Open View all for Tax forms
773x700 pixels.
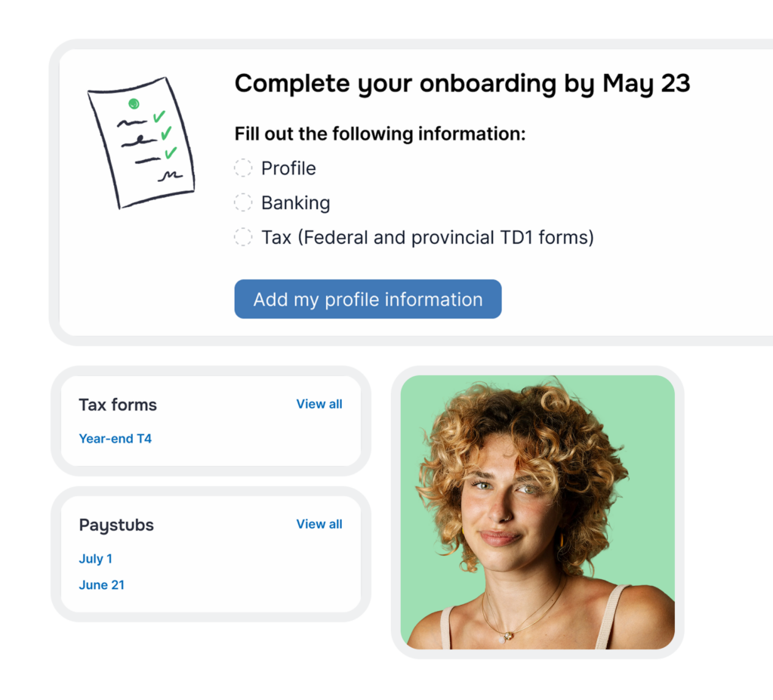tap(319, 404)
